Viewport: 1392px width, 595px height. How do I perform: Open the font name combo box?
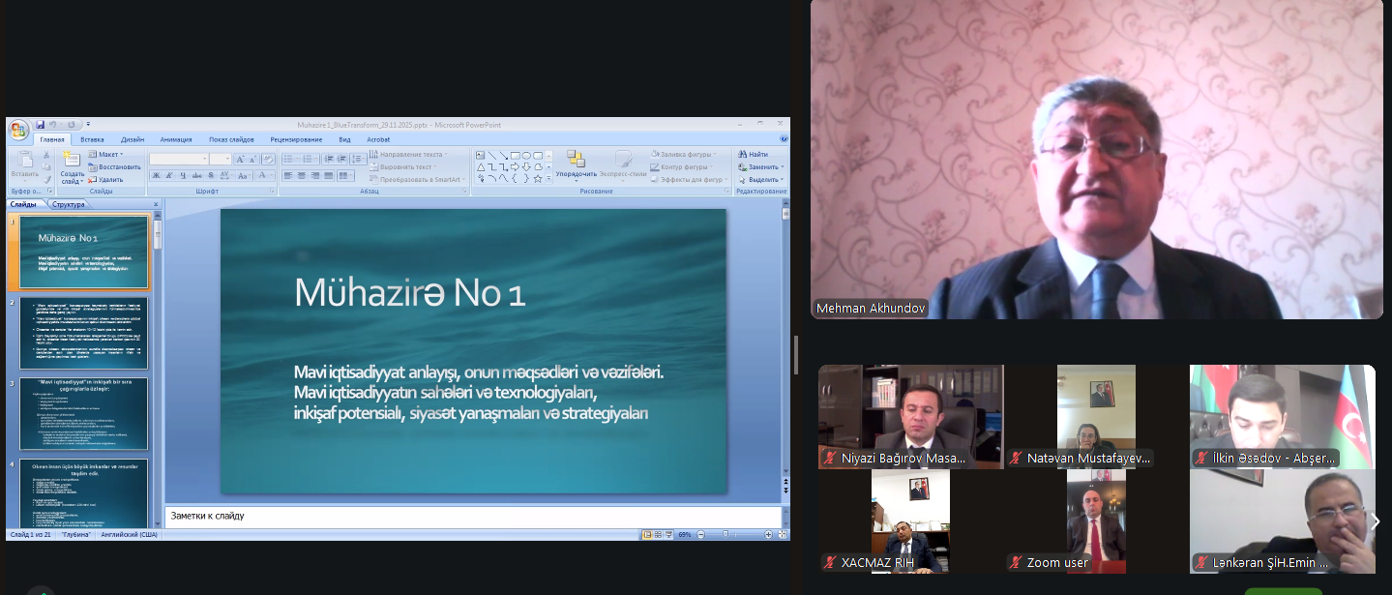pos(178,159)
